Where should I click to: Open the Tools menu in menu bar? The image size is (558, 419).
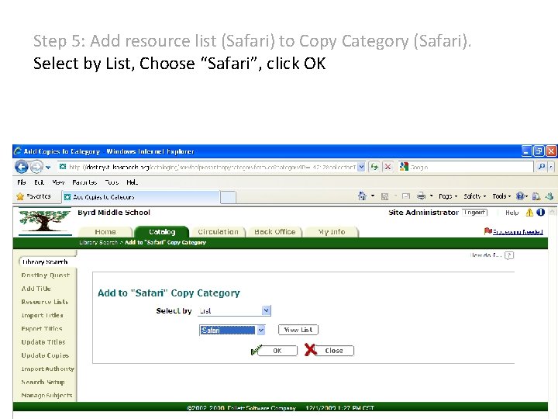[112, 182]
